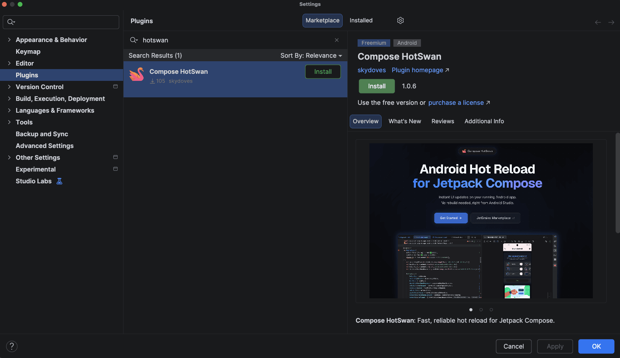Expand Languages & Frameworks section
This screenshot has width=620, height=358.
9,110
